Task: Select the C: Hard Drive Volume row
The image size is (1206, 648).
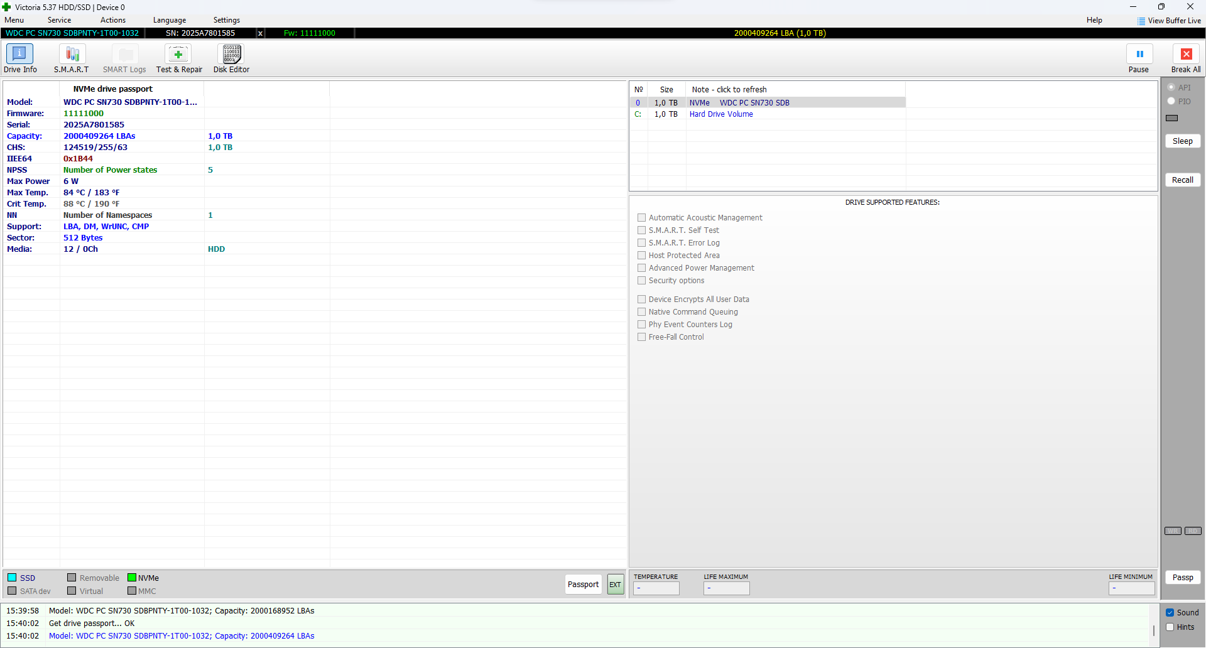Action: pos(768,114)
